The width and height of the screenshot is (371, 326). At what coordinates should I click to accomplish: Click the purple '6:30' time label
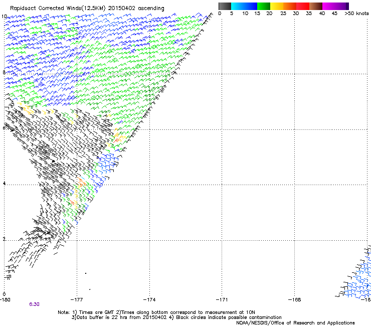[34, 304]
